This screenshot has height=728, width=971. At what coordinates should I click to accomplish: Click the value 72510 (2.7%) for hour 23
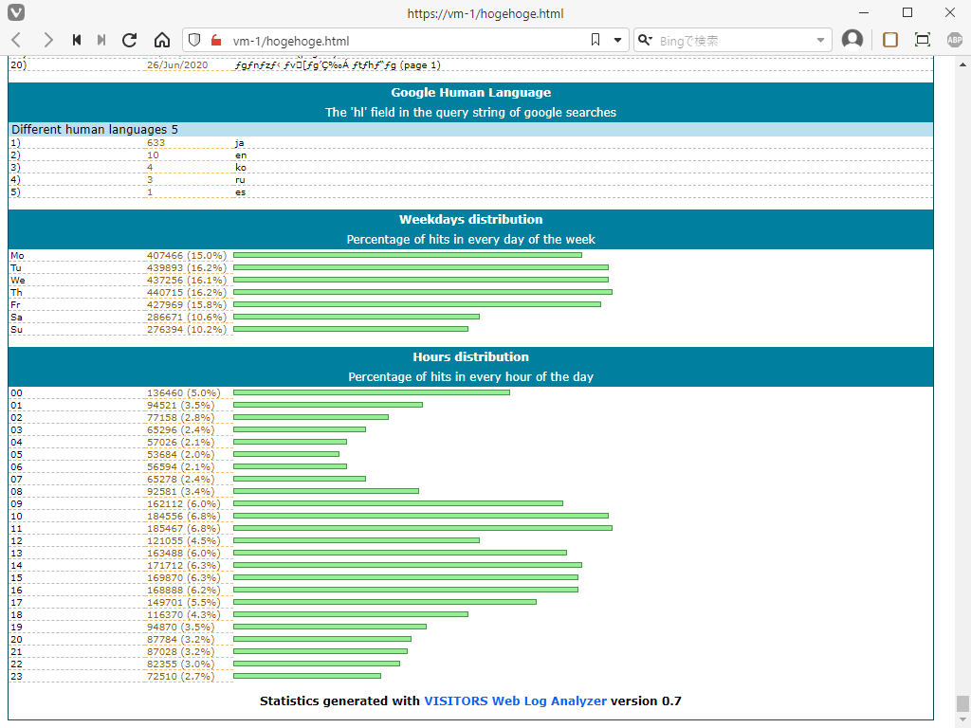tap(181, 677)
